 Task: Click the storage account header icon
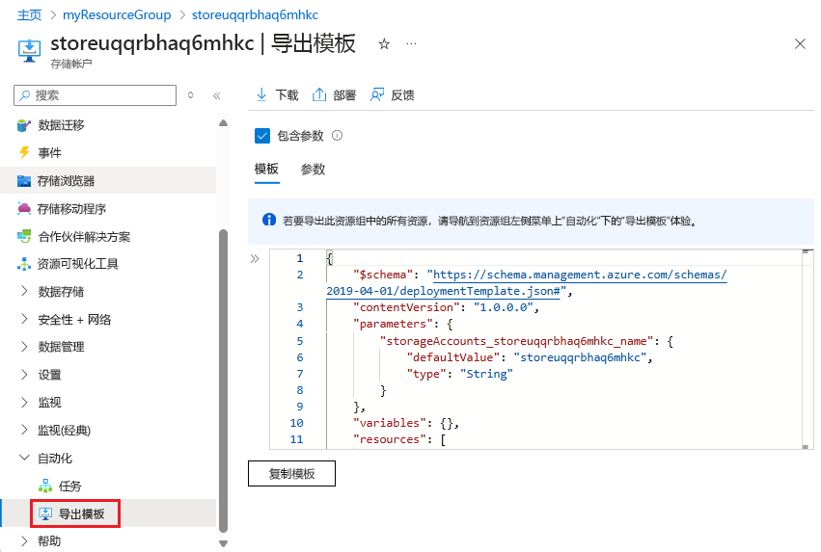[x=29, y=50]
